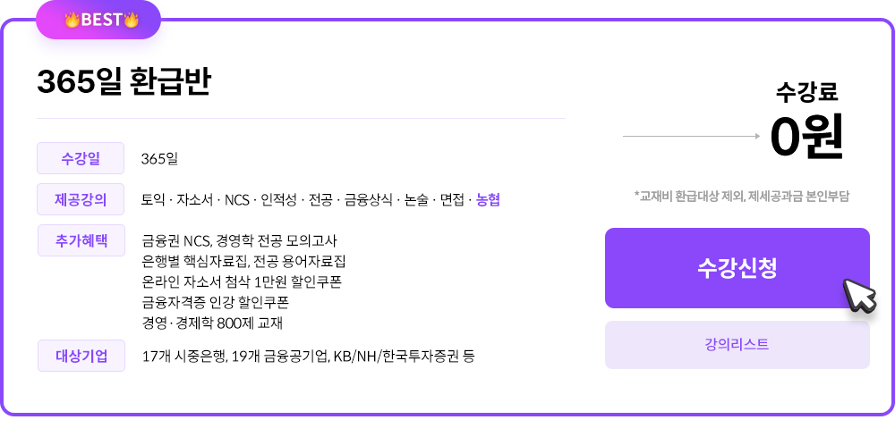Click the 0원 price text
Viewport: 895px width, 445px height.
(806, 137)
